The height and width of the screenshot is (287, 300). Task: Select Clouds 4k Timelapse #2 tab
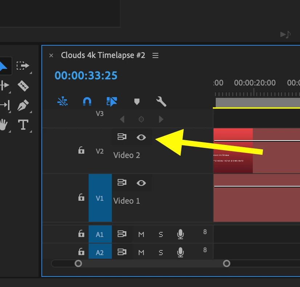103,55
